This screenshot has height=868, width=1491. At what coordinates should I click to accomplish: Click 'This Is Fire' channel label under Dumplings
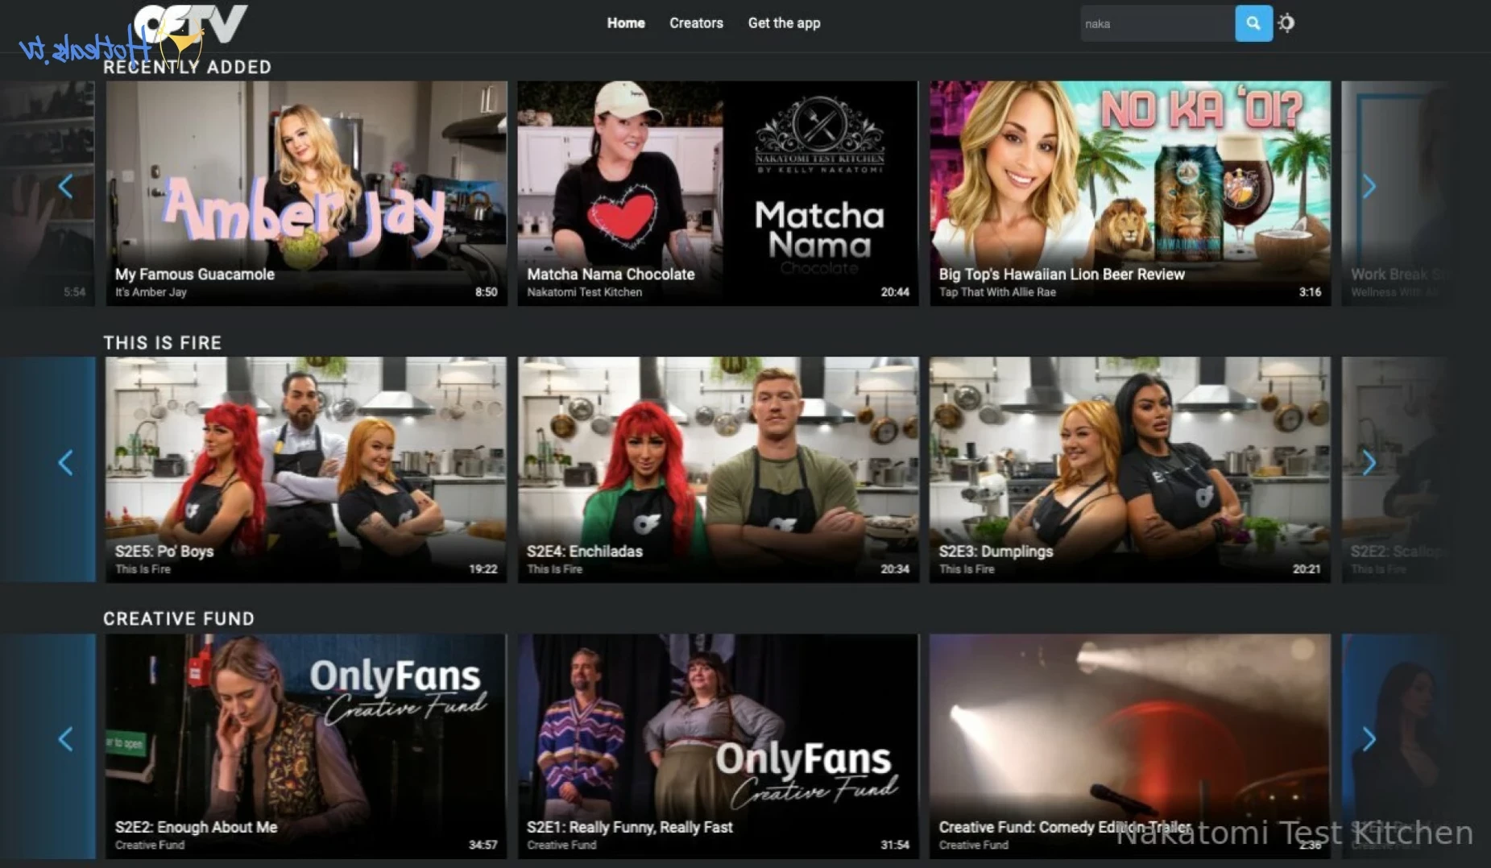coord(967,569)
